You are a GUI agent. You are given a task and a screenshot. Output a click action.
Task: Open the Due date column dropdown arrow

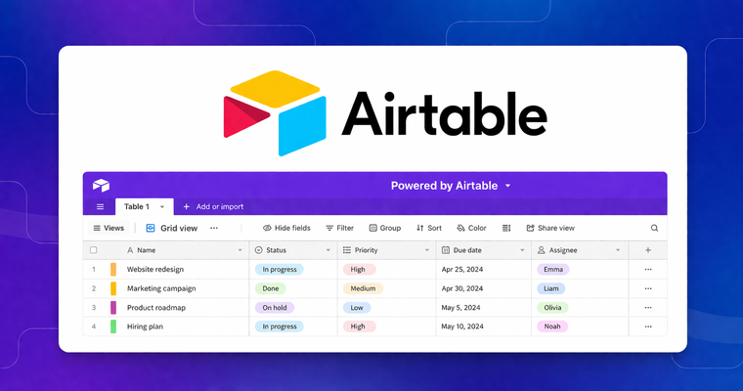[x=522, y=250]
